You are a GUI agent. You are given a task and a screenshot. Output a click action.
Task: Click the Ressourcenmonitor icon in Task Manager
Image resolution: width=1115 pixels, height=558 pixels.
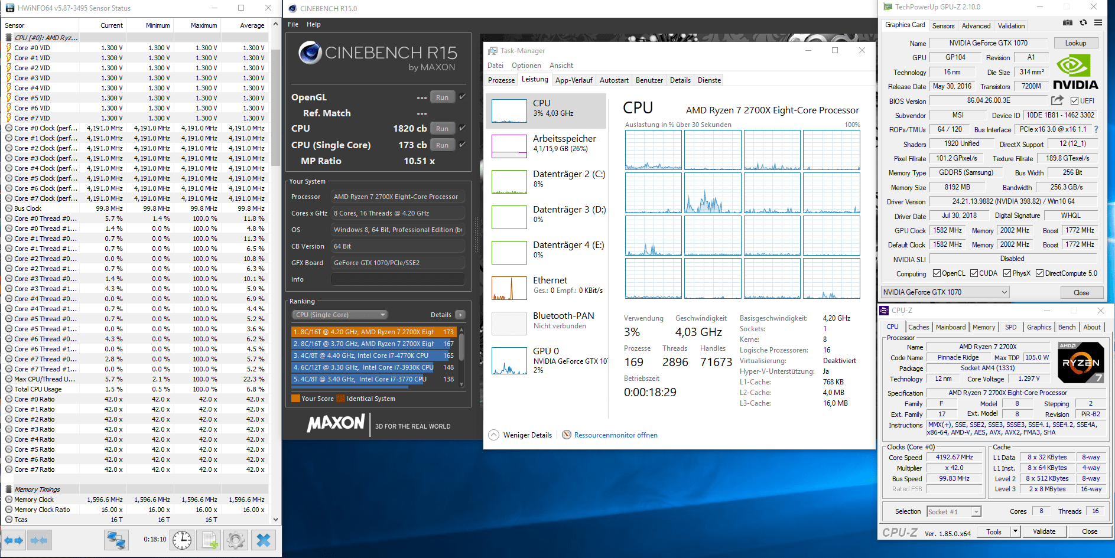(567, 435)
